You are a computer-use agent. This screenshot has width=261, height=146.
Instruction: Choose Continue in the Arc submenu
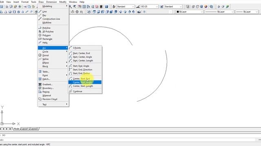(x=85, y=91)
